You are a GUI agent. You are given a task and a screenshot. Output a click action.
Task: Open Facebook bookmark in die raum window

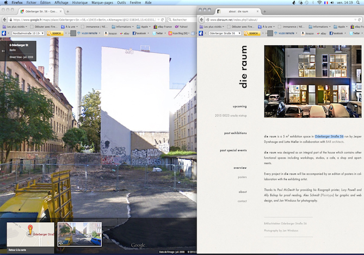336,33
